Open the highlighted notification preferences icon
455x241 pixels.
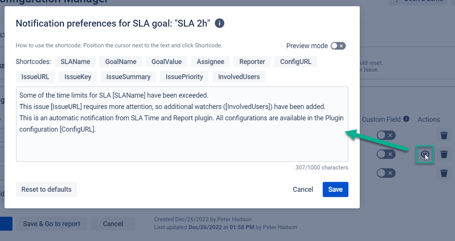pos(424,154)
